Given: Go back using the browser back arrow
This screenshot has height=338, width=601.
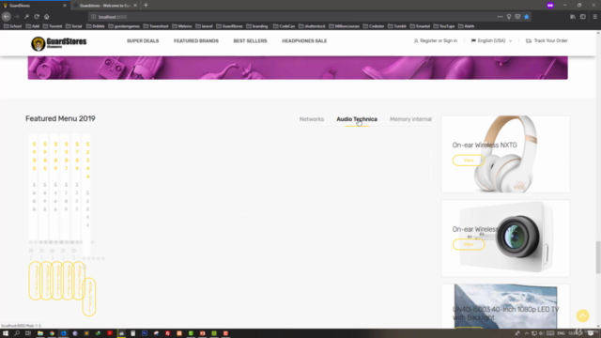Looking at the screenshot, I should [7, 17].
